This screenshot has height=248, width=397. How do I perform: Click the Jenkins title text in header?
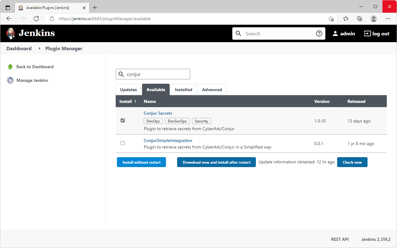click(37, 33)
